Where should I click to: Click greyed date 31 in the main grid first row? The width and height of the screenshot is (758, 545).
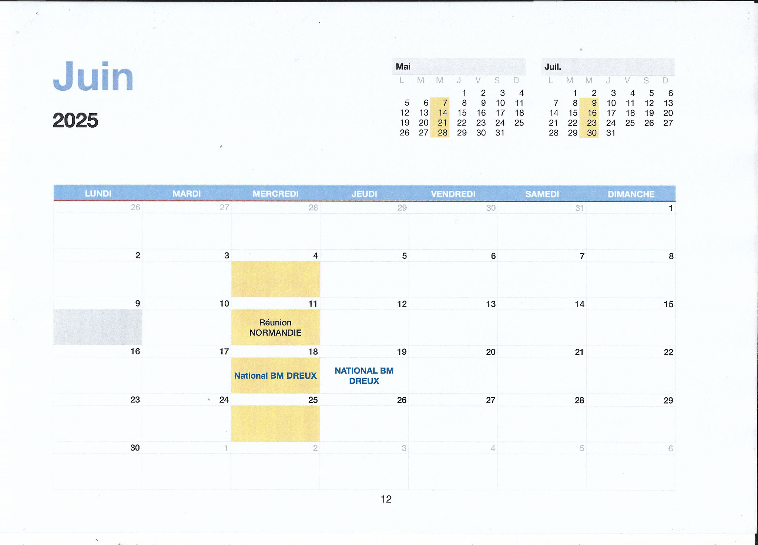pyautogui.click(x=580, y=208)
